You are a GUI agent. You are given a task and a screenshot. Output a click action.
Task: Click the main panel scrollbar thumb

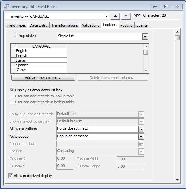point(177,38)
